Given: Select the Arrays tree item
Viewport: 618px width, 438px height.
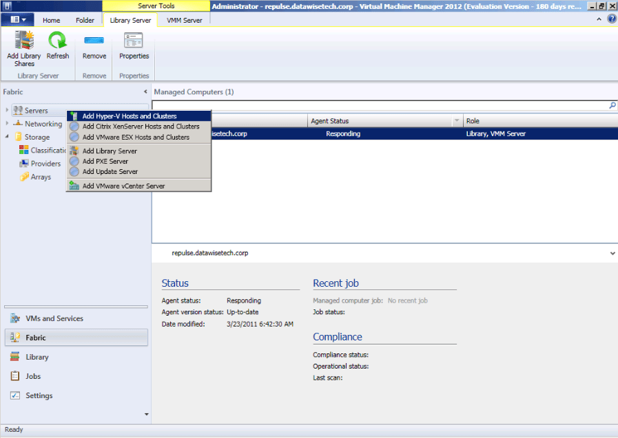Looking at the screenshot, I should [41, 177].
